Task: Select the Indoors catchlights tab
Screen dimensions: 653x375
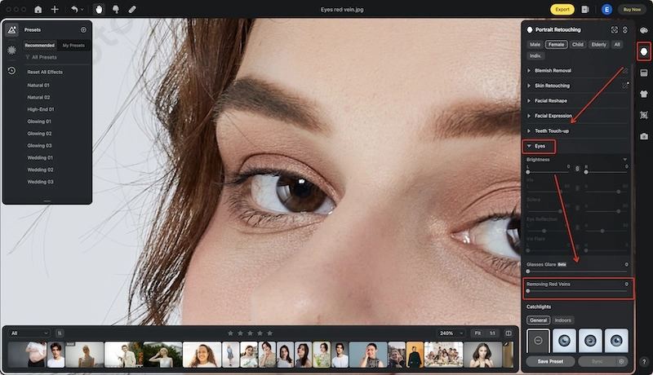Action: click(562, 320)
